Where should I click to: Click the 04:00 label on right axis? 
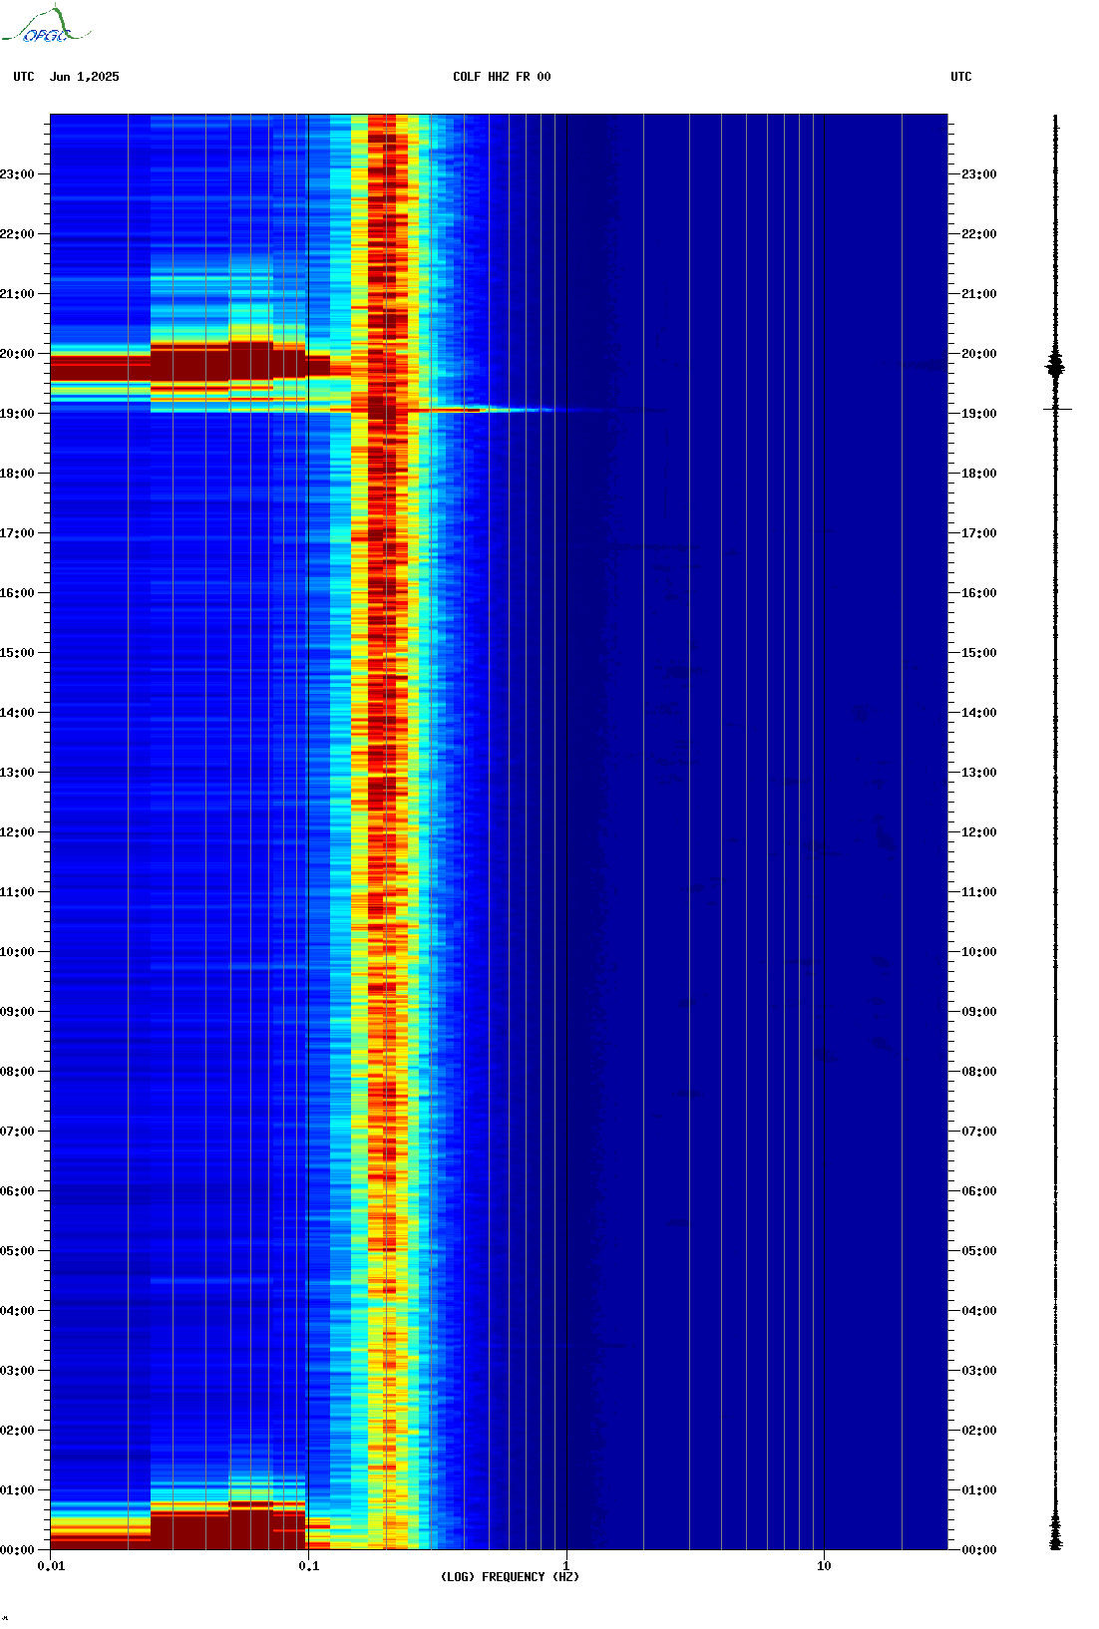pos(979,1311)
